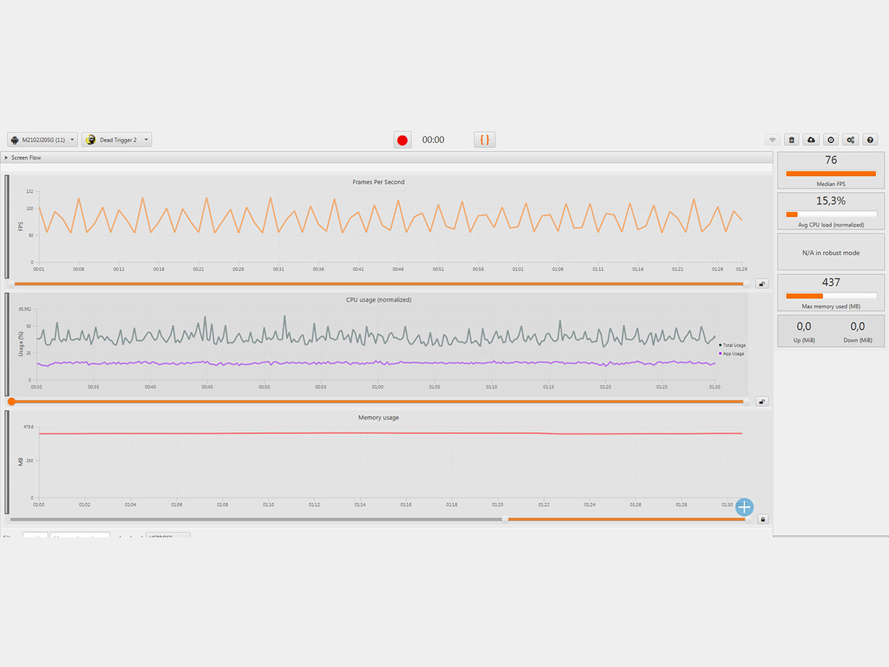Toggle the lock on the FPS chart
This screenshot has width=889, height=667.
coord(762,283)
